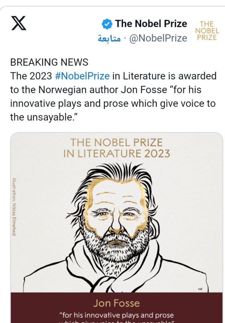Click Jon Fosse name on maroon banner
Viewport: 225px width, 323px height.
point(116,303)
